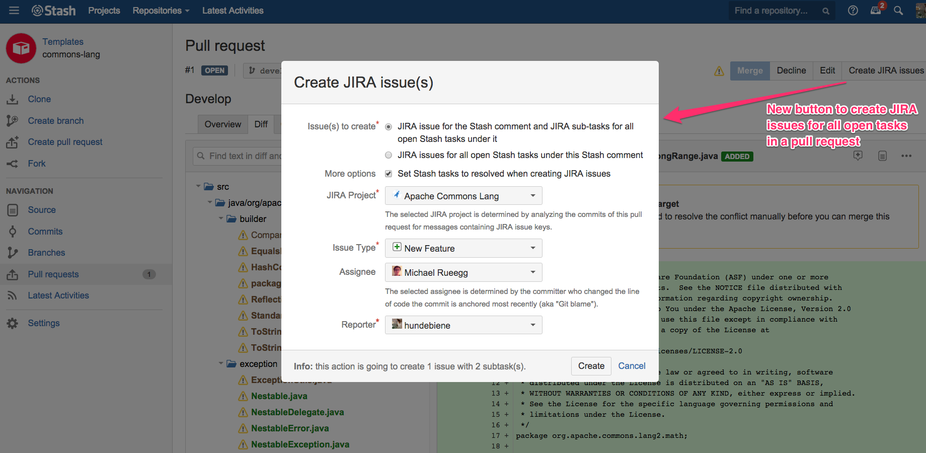The image size is (926, 453).
Task: Open Latest Activities in the header
Action: click(233, 11)
